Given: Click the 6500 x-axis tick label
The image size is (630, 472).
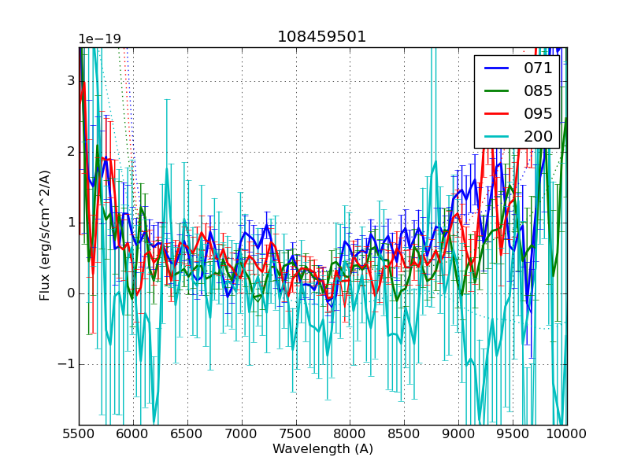Looking at the screenshot, I should tap(187, 433).
